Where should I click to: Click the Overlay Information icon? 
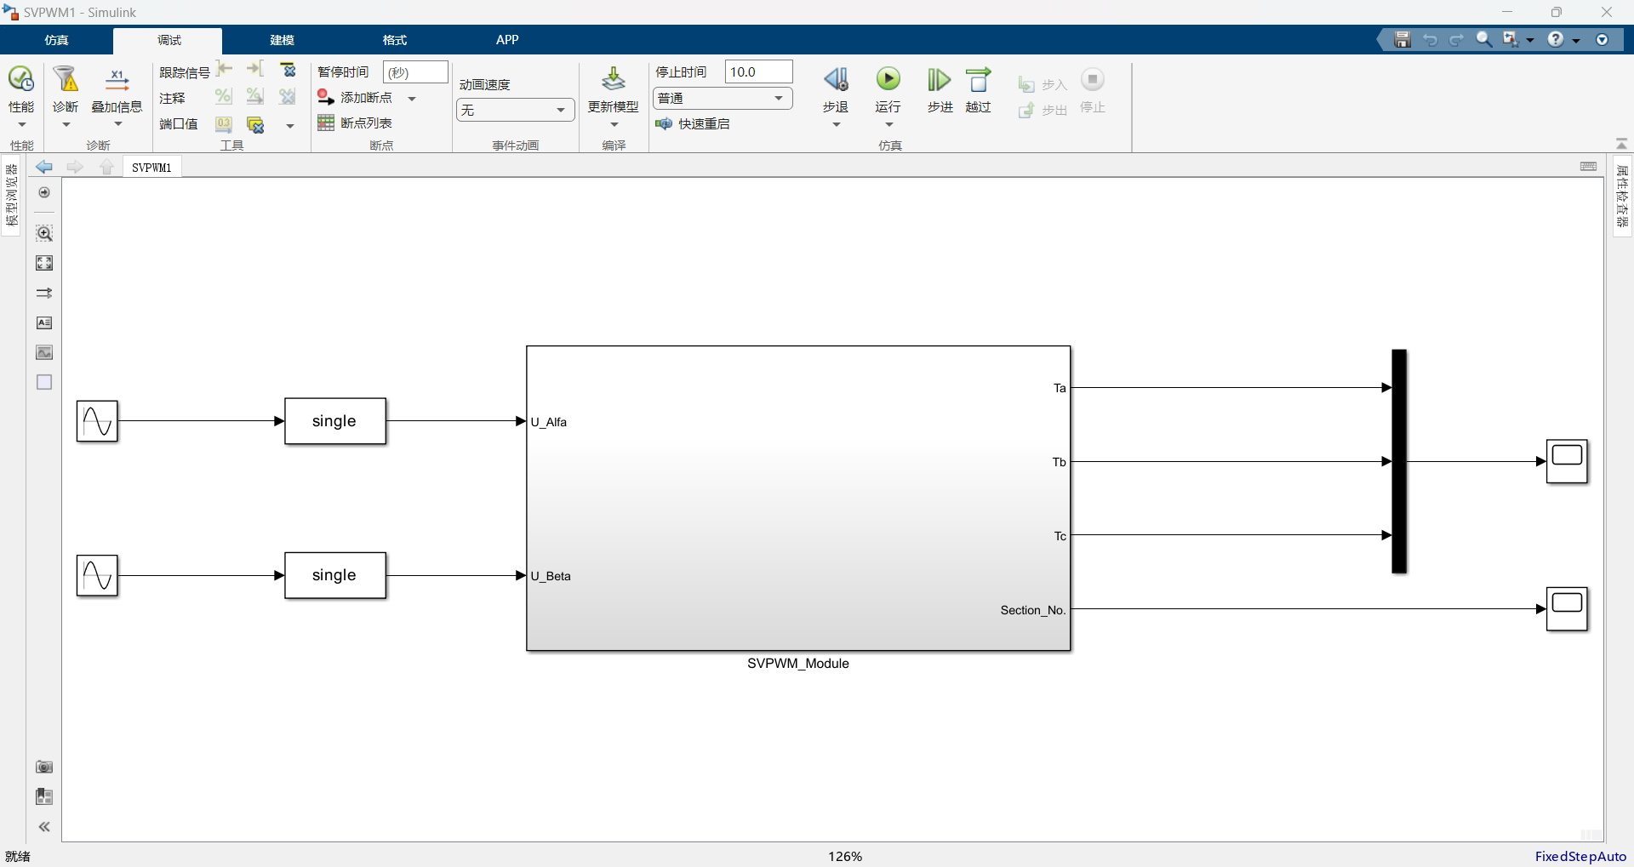click(x=117, y=80)
